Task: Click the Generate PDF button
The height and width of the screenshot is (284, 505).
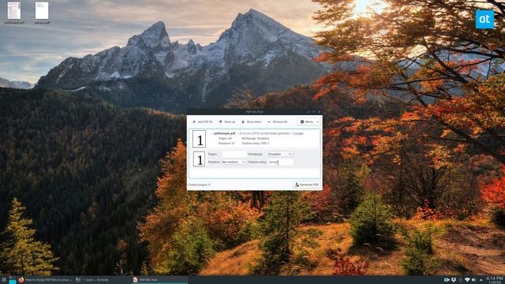Action: [x=307, y=185]
